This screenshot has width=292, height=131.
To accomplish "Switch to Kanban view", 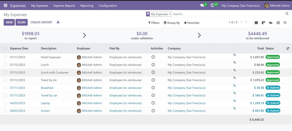I will click(x=263, y=22).
